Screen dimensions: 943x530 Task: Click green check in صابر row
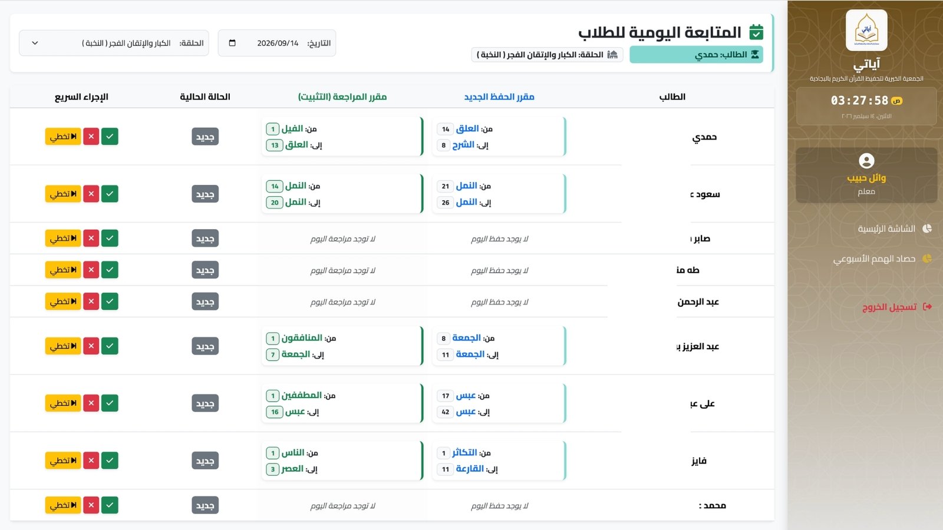click(x=110, y=238)
